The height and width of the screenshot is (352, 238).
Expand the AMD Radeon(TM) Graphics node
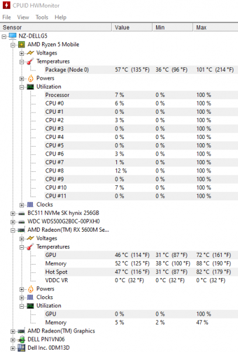[13, 331]
